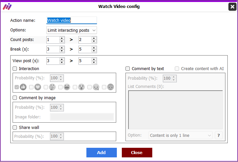The width and height of the screenshot is (238, 162).
Task: Click the dark red Close button
Action: click(137, 152)
